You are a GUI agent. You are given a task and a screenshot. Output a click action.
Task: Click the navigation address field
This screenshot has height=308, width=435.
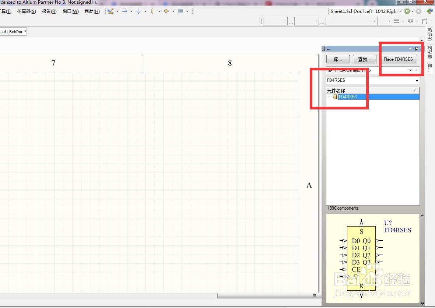pyautogui.click(x=364, y=11)
